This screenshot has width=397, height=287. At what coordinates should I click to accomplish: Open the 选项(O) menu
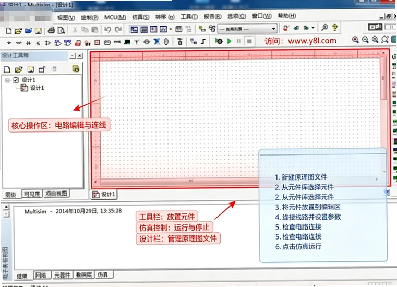(x=237, y=16)
